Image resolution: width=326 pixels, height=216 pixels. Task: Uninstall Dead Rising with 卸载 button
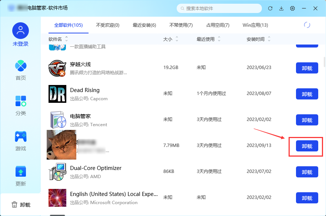click(x=307, y=94)
